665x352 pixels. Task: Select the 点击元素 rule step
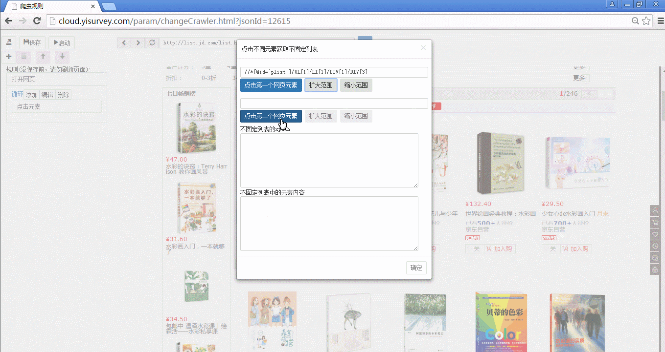[x=57, y=106]
